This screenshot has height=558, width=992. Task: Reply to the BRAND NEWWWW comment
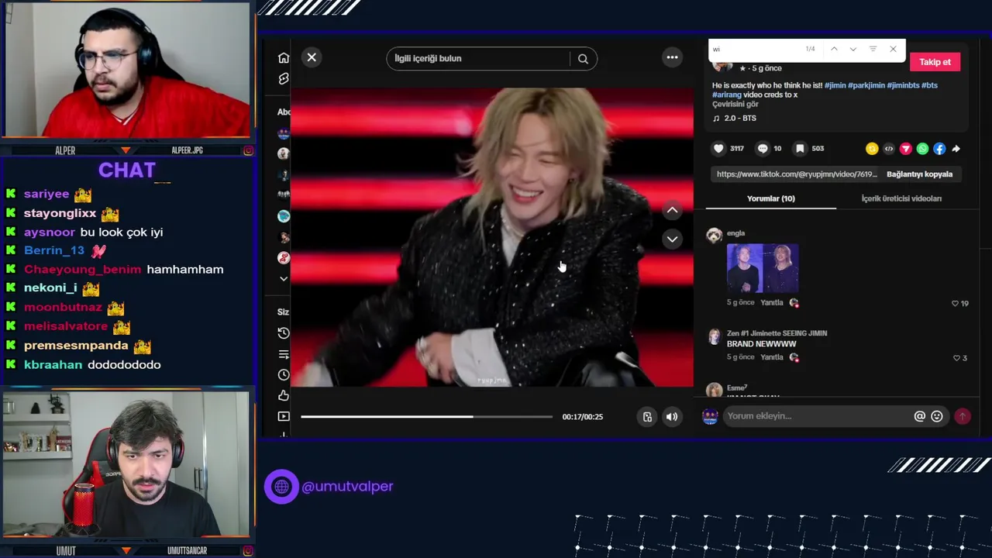772,357
